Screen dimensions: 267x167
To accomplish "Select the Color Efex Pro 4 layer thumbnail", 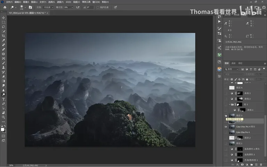I will coord(232,132).
